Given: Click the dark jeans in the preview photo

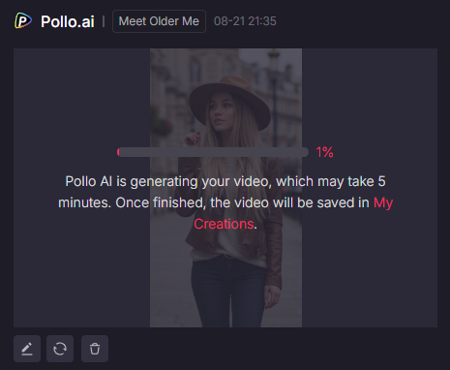Looking at the screenshot, I should click(230, 293).
